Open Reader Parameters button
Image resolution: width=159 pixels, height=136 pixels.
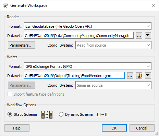click(21, 45)
